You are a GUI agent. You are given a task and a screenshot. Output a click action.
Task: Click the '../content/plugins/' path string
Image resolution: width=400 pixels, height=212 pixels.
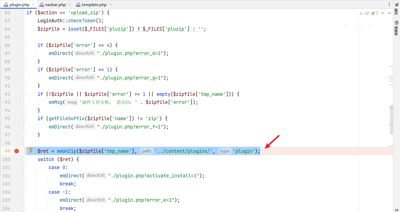pyautogui.click(x=184, y=151)
